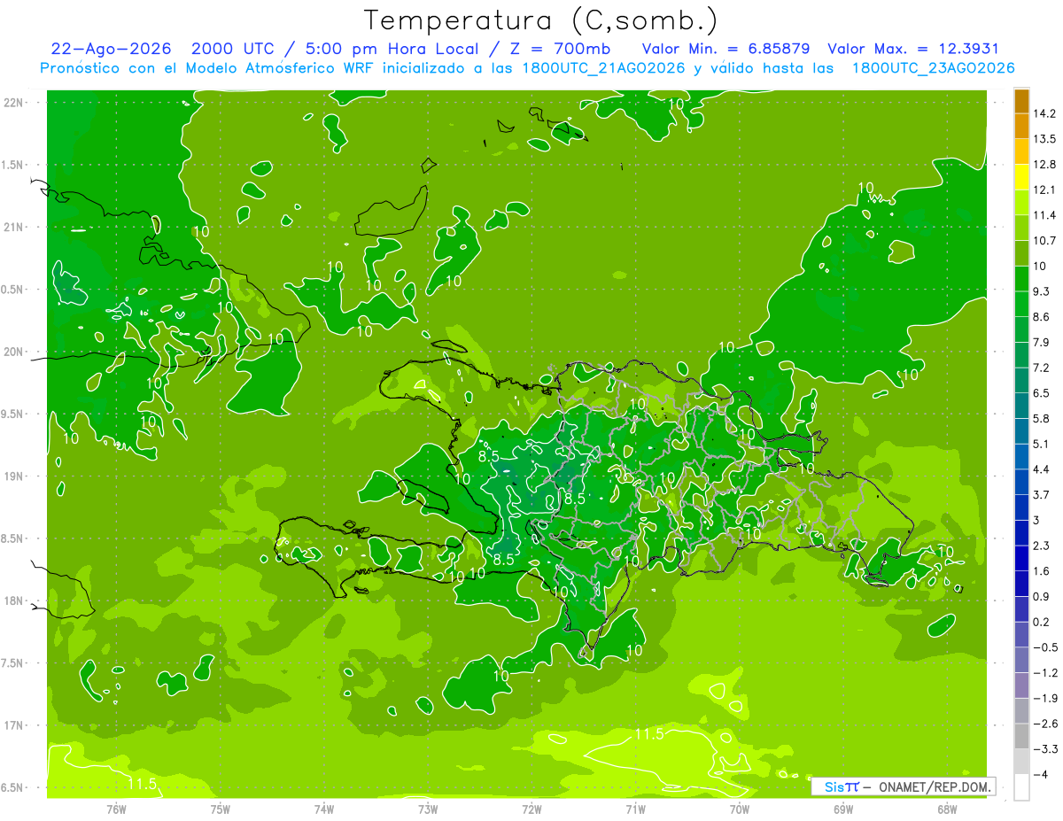The width and height of the screenshot is (1063, 821).
Task: Click the '10.7' value on the color legend
Action: [x=1044, y=241]
